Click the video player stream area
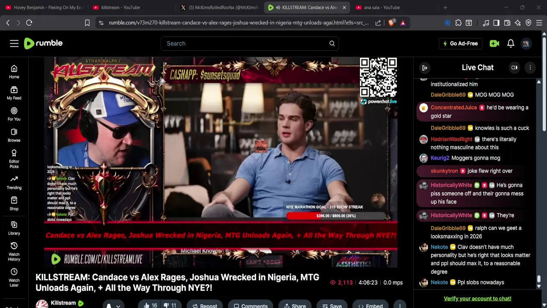Image resolution: width=547 pixels, height=308 pixels. [221, 162]
